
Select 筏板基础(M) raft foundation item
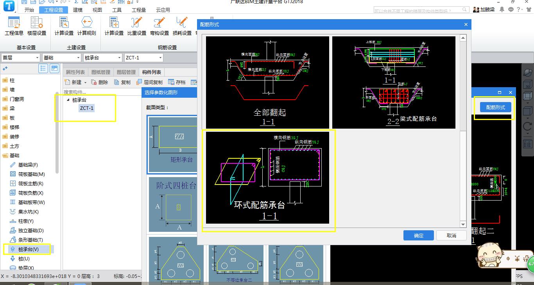click(x=31, y=174)
